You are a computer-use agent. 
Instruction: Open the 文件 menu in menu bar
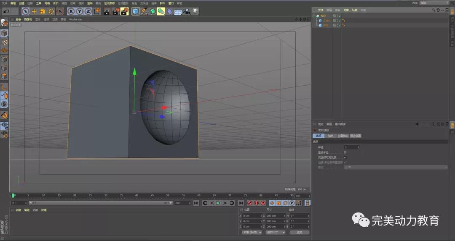point(4,3)
